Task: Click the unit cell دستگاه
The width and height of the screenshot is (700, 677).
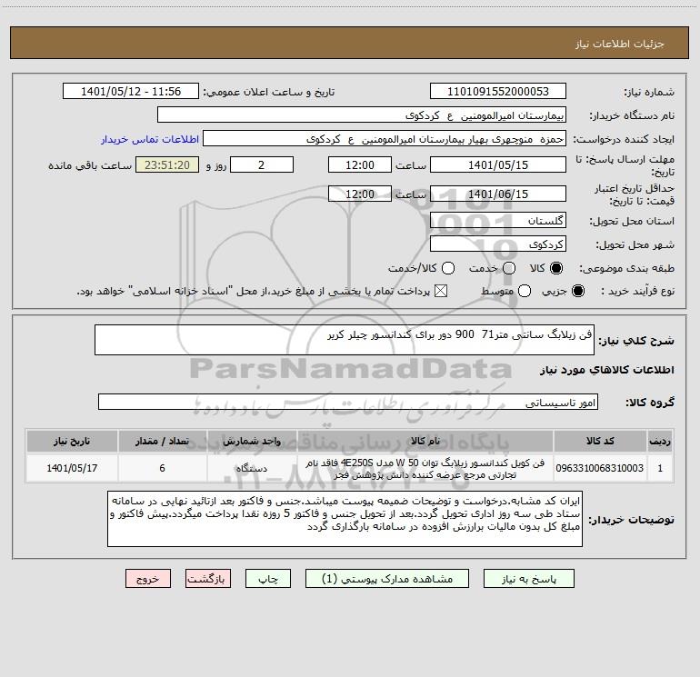Action: point(252,468)
